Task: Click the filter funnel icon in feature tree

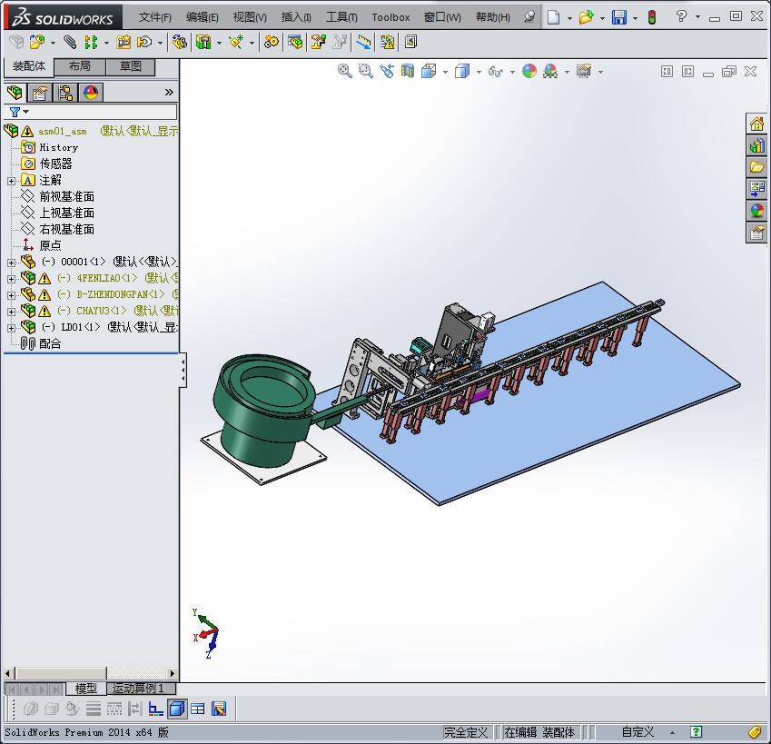Action: click(15, 112)
